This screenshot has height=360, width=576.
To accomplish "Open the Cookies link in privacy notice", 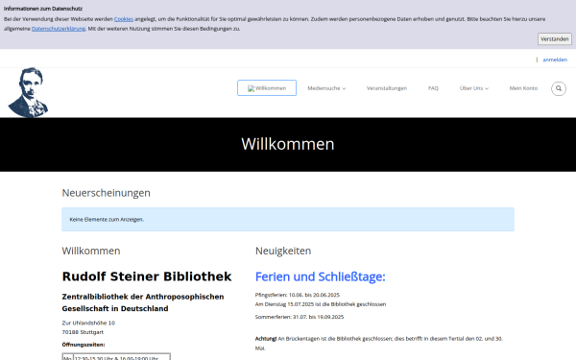I will pyautogui.click(x=124, y=19).
